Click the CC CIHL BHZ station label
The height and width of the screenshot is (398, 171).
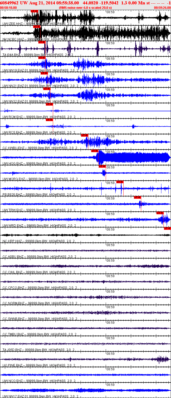tap(39, 272)
